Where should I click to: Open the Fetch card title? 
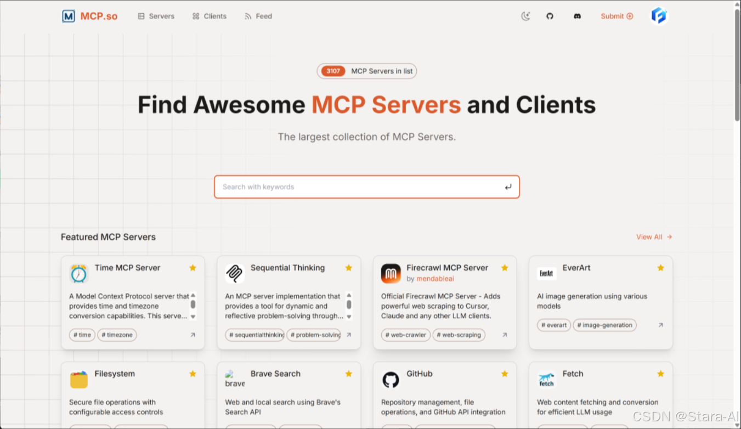pos(573,374)
